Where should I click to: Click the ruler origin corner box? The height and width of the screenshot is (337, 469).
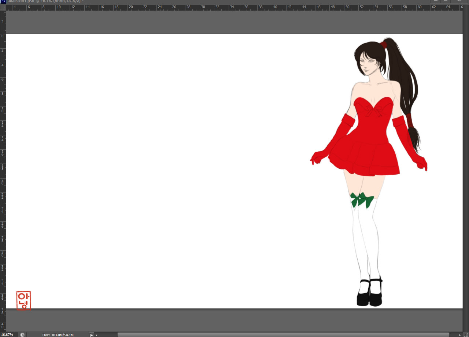3,7
